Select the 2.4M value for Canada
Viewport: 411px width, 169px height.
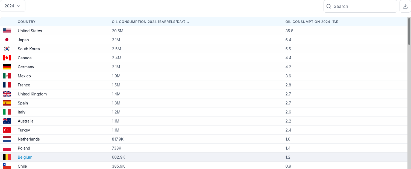pyautogui.click(x=116, y=58)
